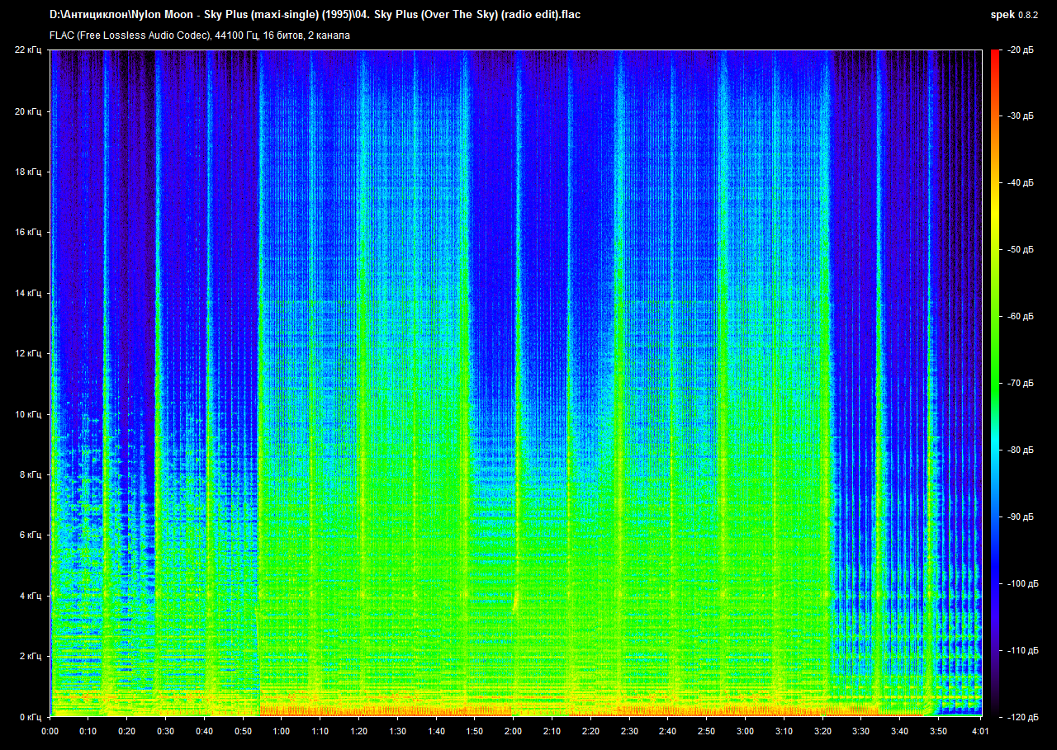Screen dimensions: 1057x750
Task: Click the 3:20 time axis marker
Action: pos(822,731)
